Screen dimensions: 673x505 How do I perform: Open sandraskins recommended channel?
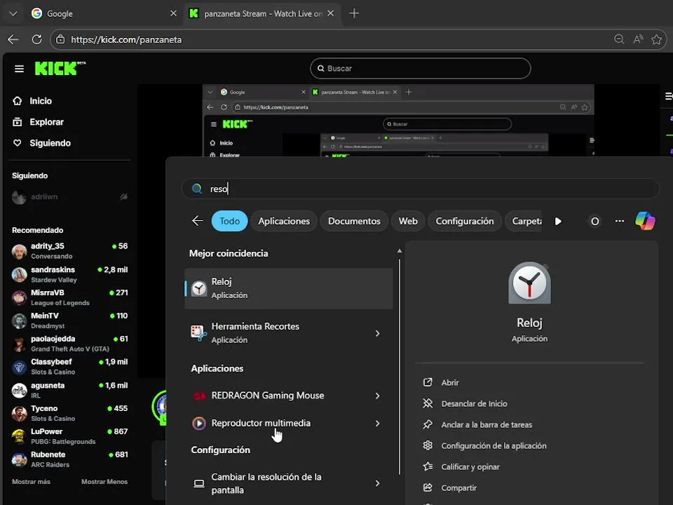pos(69,274)
